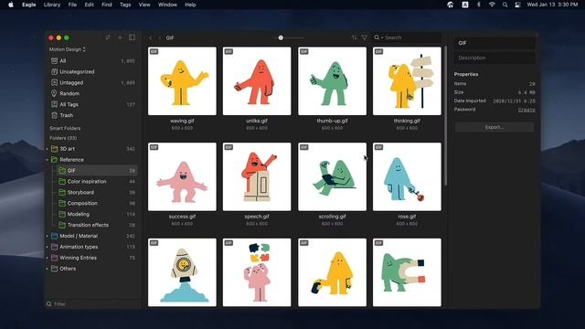Open the Find menu

pyautogui.click(x=107, y=5)
